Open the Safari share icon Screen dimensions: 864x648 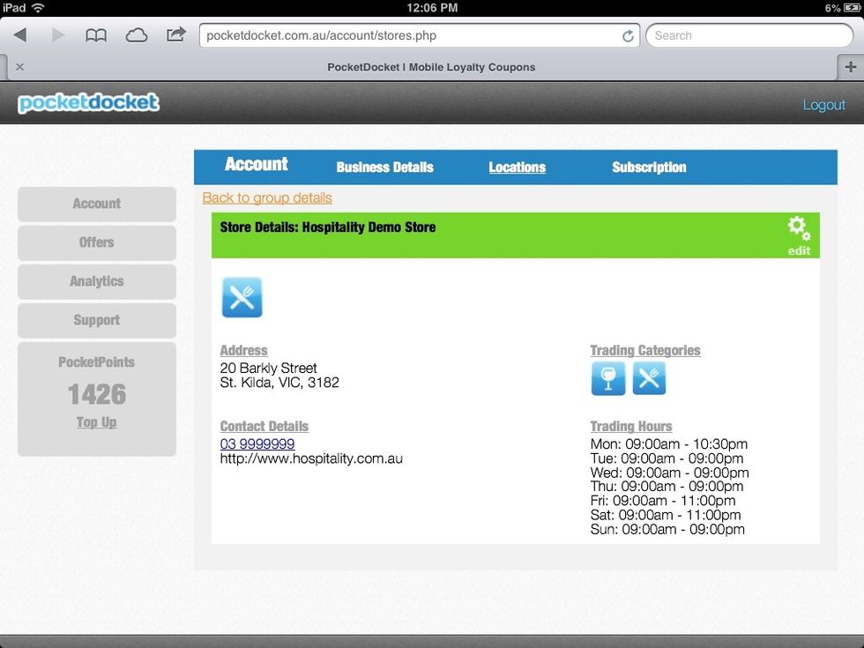(x=175, y=34)
